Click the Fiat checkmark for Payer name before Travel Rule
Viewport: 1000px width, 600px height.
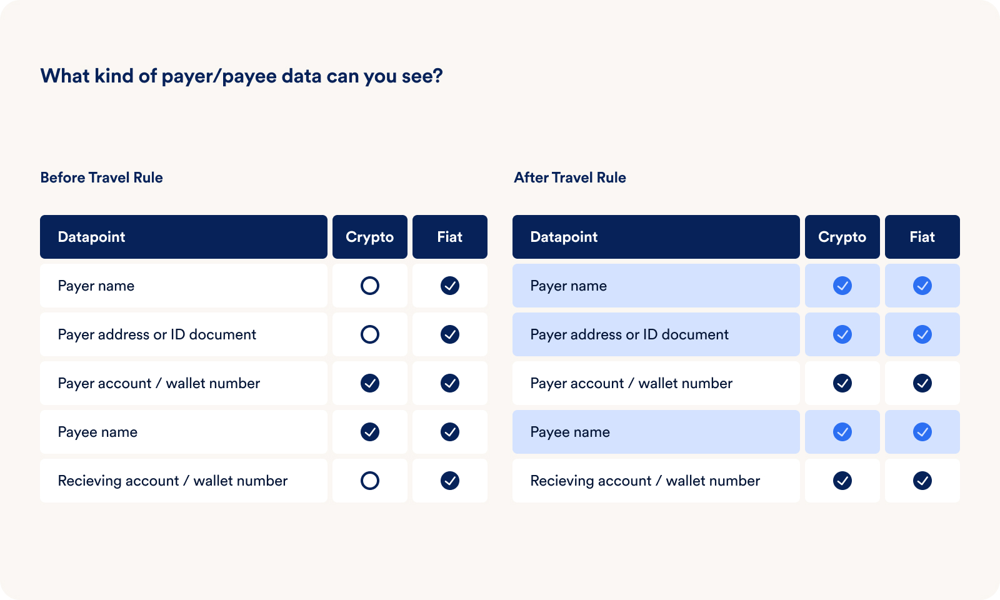point(449,286)
